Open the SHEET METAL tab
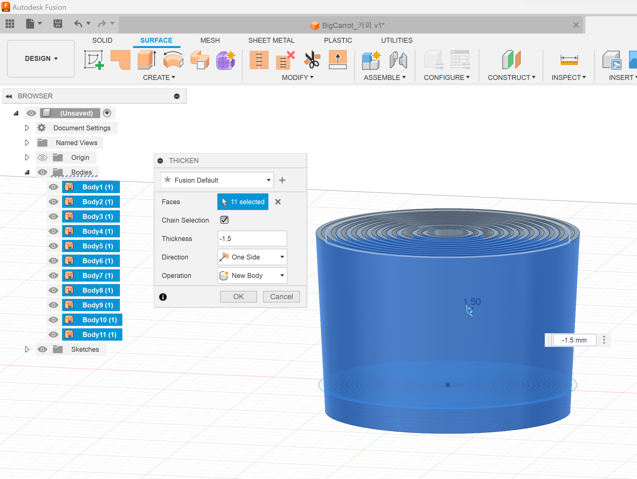Viewport: 637px width, 479px height. coord(271,40)
